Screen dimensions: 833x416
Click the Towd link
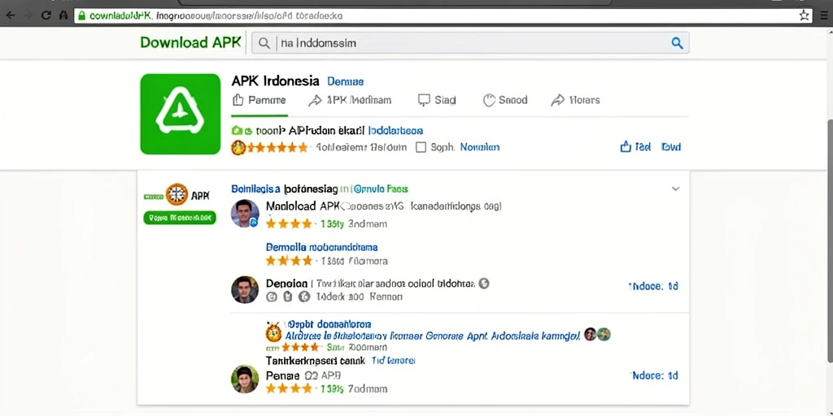click(x=671, y=147)
